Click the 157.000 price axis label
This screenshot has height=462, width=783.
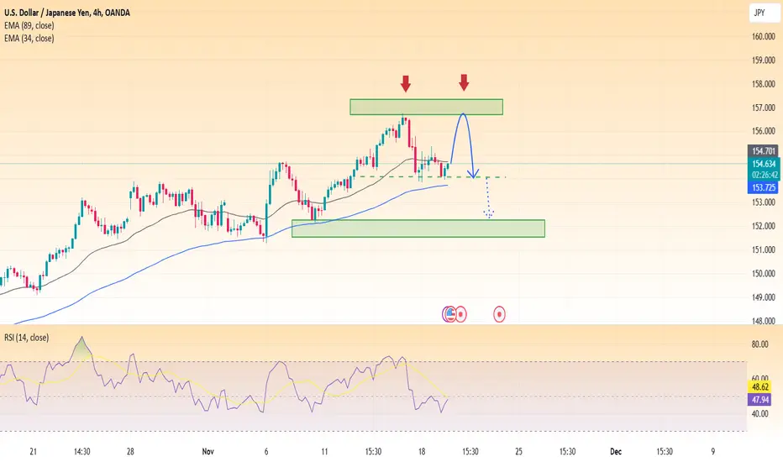point(764,108)
